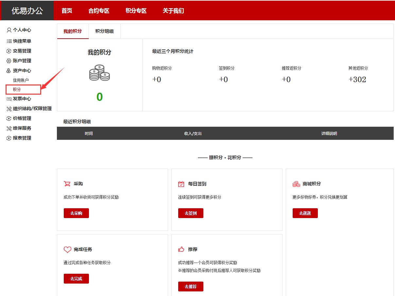The image size is (395, 296).
Task: Click the heart icon beside 完成任务
Action: tap(67, 250)
